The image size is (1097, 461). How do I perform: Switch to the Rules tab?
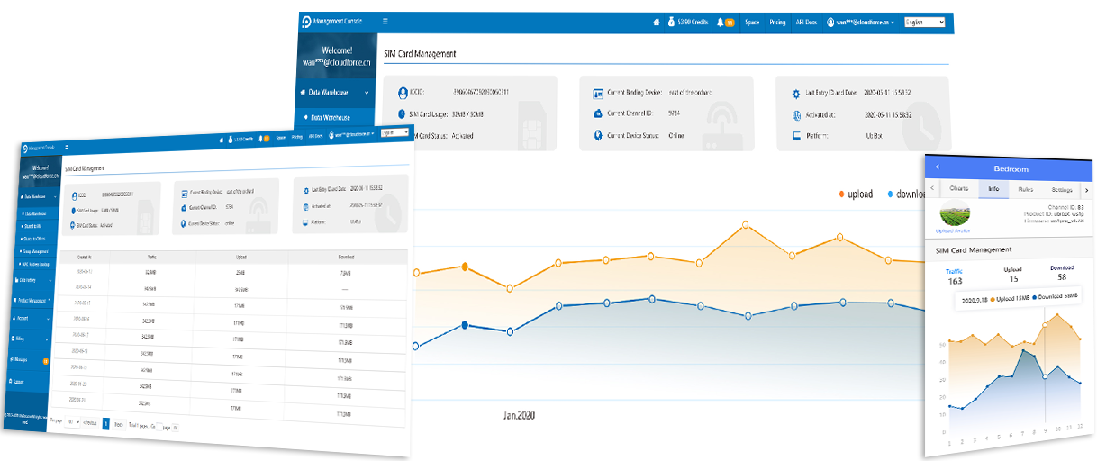click(x=1025, y=190)
